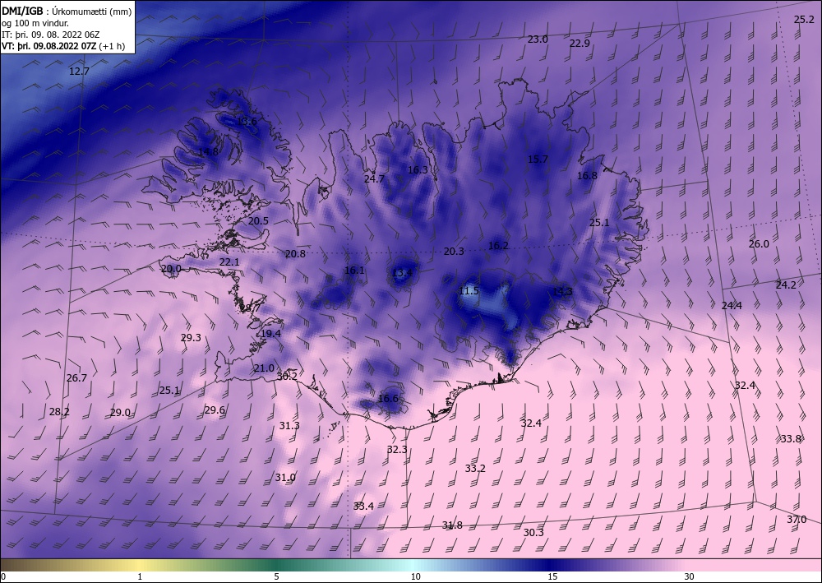Click the 22.9 value label

click(580, 44)
